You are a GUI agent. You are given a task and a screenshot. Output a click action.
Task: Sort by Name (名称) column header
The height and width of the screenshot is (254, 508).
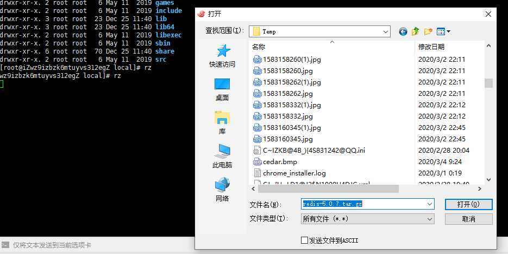(x=259, y=47)
